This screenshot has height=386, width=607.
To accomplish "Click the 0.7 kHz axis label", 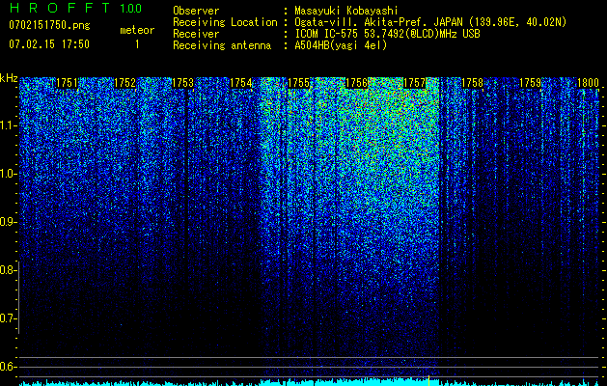I will 8,318.
